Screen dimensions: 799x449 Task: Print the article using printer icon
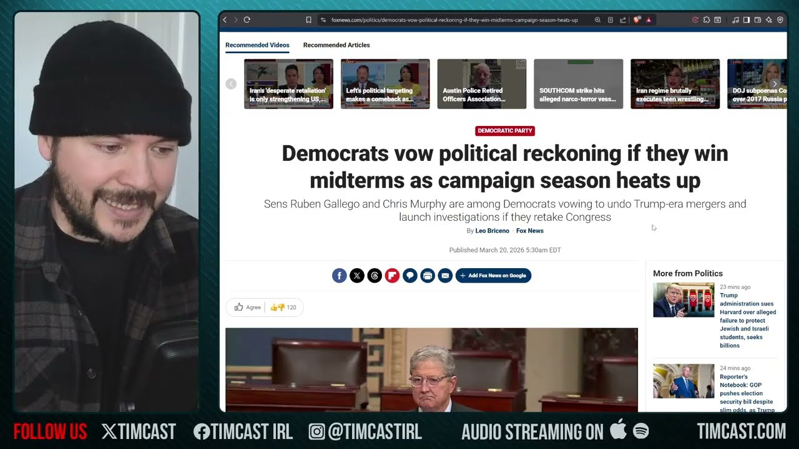pyautogui.click(x=428, y=276)
